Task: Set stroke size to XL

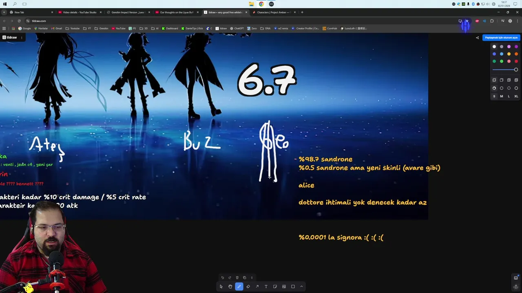Action: point(516,96)
